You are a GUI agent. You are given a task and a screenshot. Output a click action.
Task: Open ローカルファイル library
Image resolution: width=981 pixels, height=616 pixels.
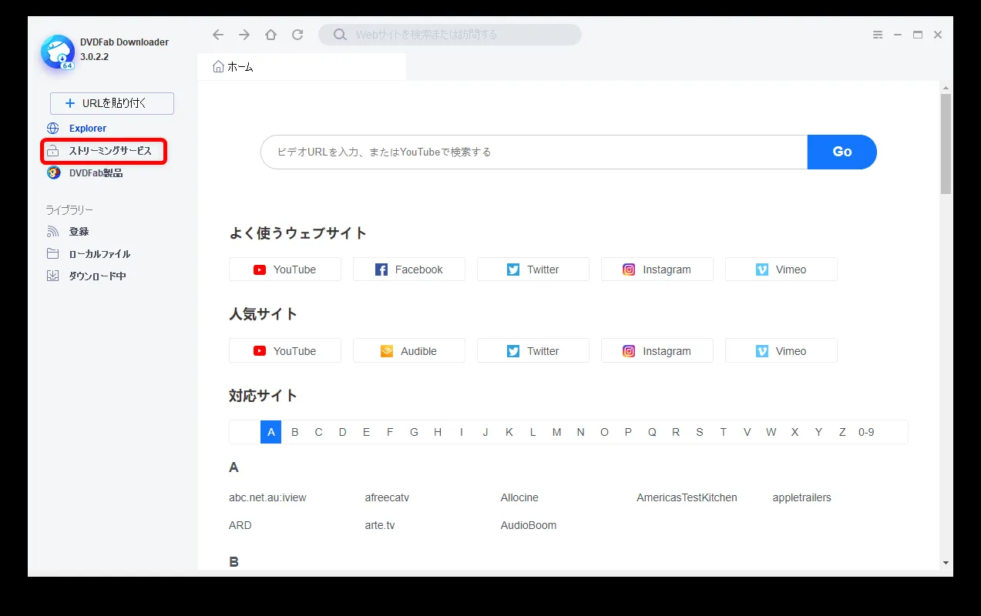[99, 253]
